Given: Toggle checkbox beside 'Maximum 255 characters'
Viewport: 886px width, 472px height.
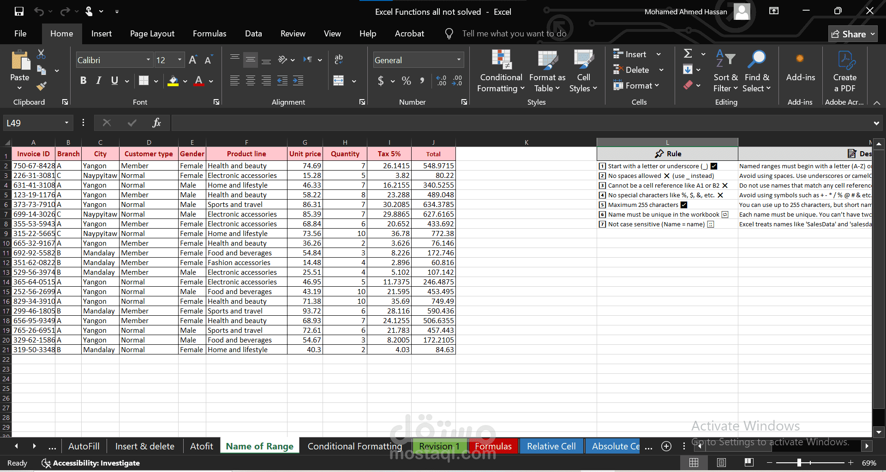Looking at the screenshot, I should (684, 205).
